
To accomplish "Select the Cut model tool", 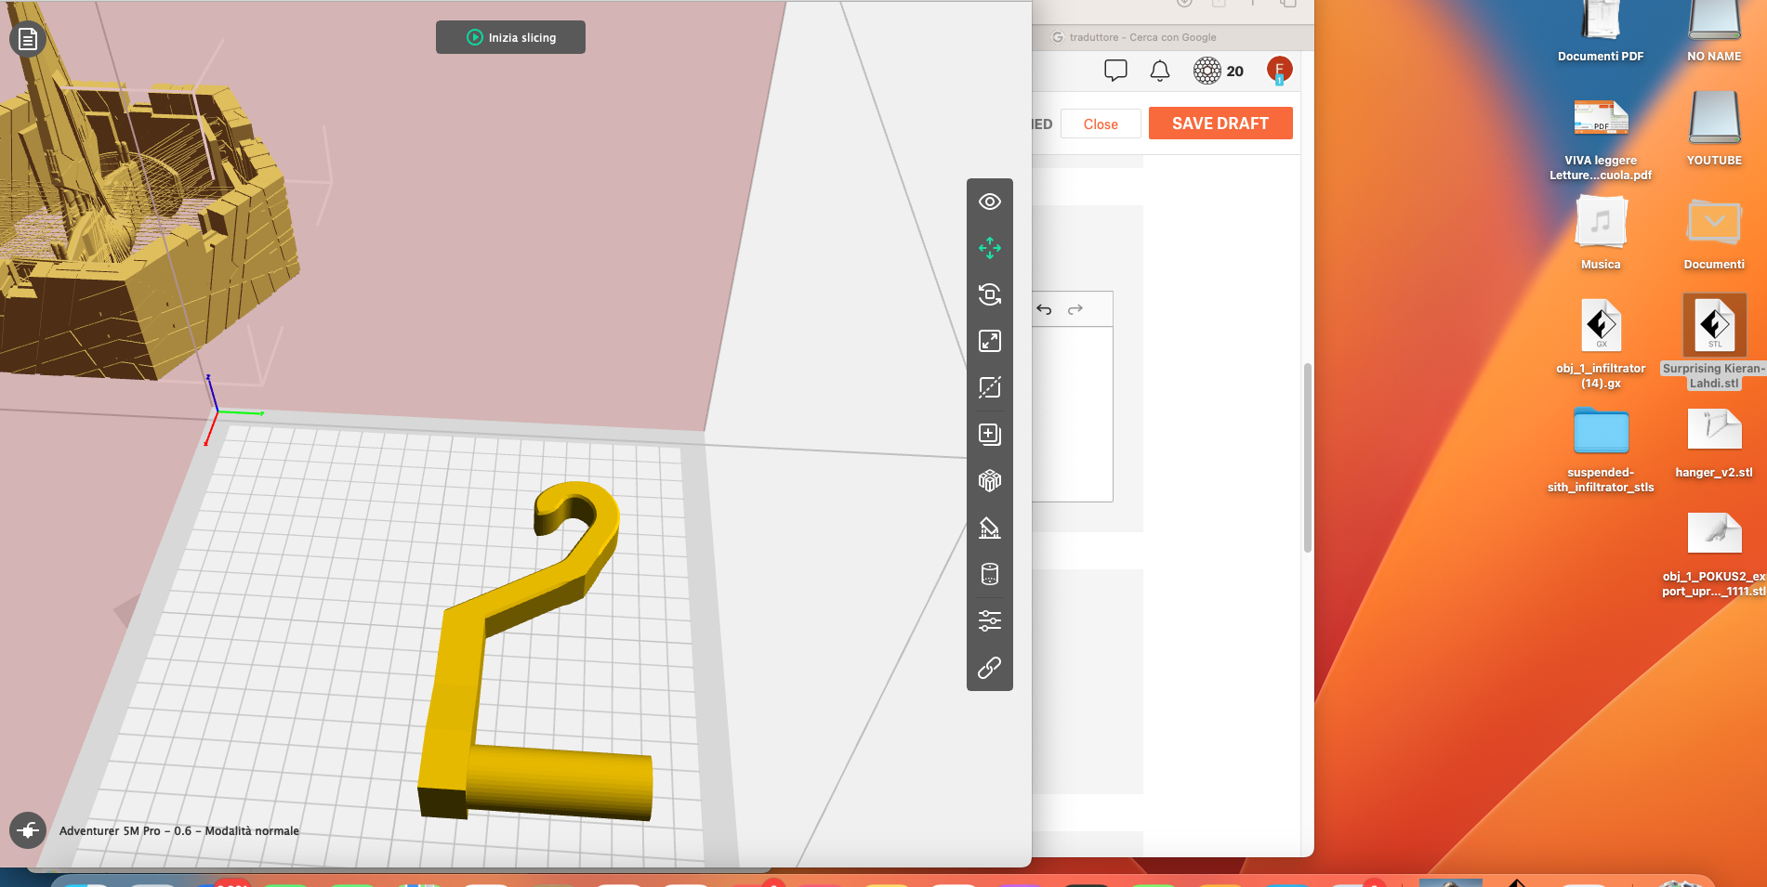I will (x=990, y=387).
